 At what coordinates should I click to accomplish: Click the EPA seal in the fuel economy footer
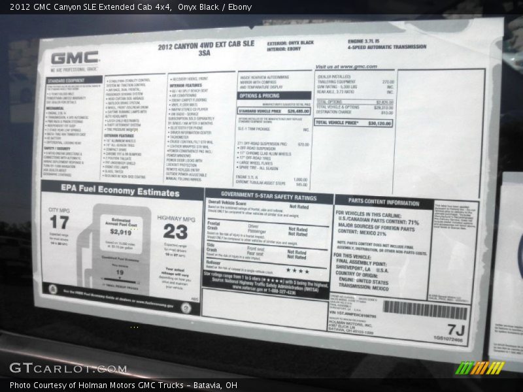(53, 289)
